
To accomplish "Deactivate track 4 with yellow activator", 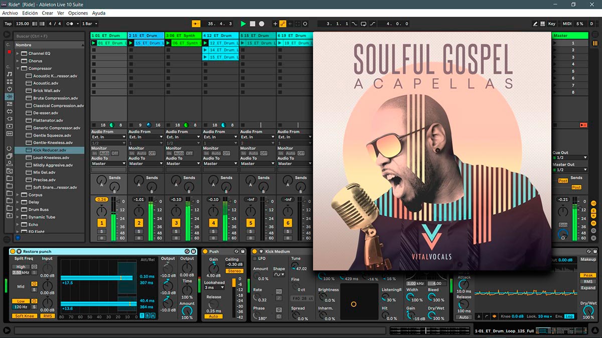I will [x=213, y=223].
